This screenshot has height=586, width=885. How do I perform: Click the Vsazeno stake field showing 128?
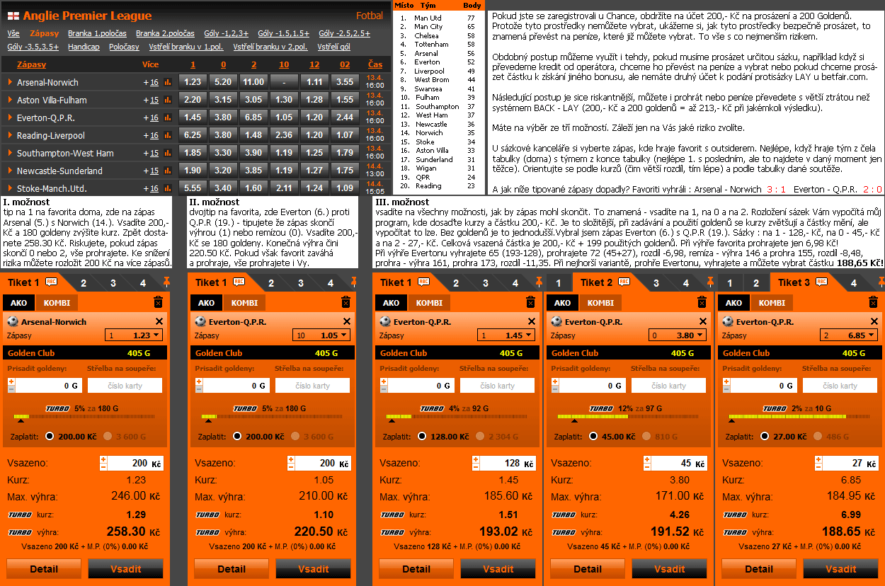tap(503, 464)
